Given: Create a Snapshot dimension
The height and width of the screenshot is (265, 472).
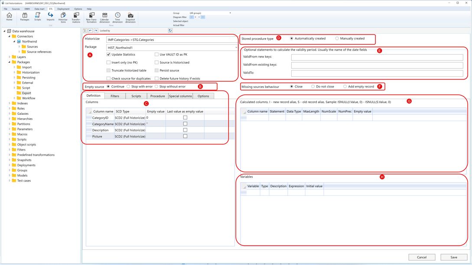Looking at the screenshot, I should 130,17.
